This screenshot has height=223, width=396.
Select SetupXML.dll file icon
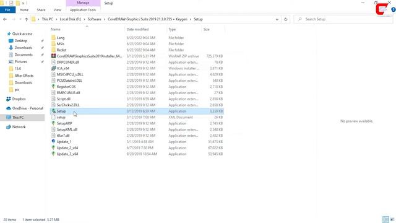[53, 129]
